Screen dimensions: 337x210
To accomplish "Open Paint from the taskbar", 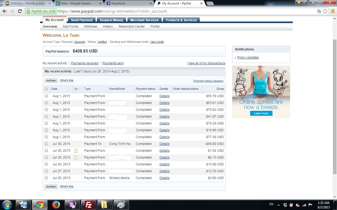I will 121,205.
